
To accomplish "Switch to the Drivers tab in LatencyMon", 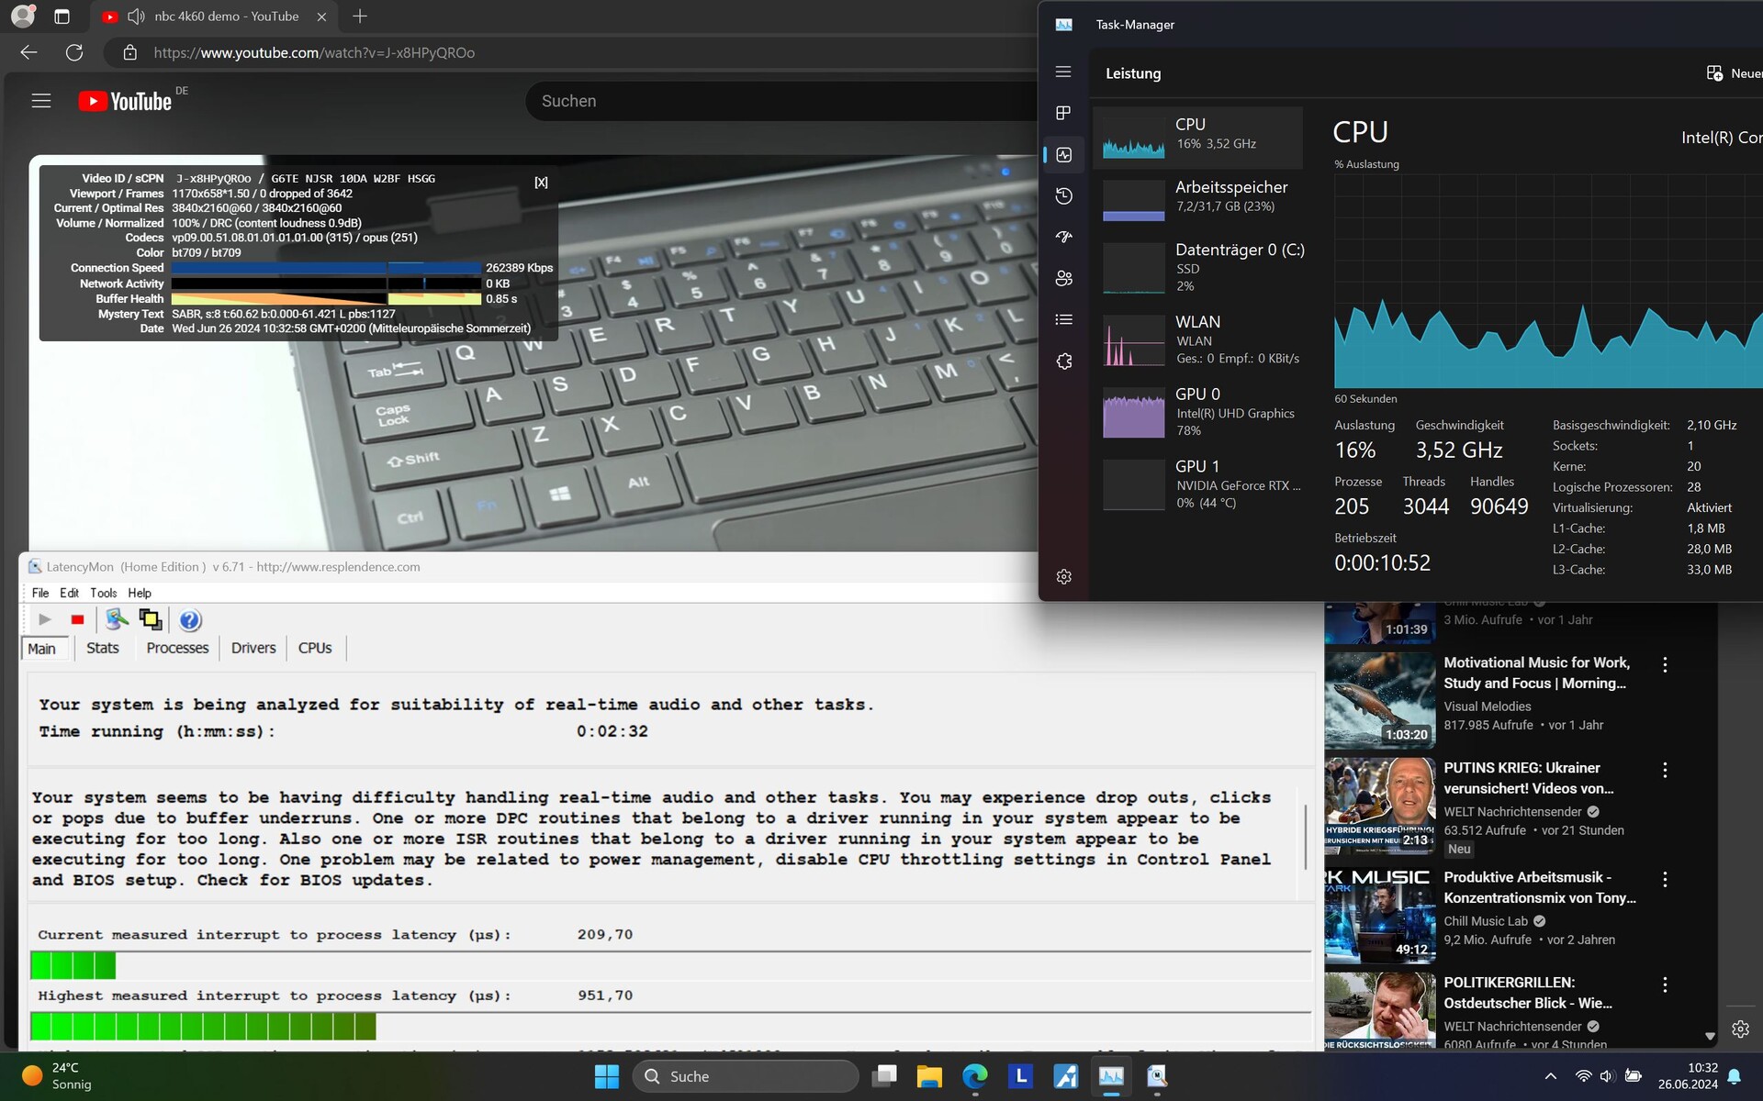I will point(253,648).
